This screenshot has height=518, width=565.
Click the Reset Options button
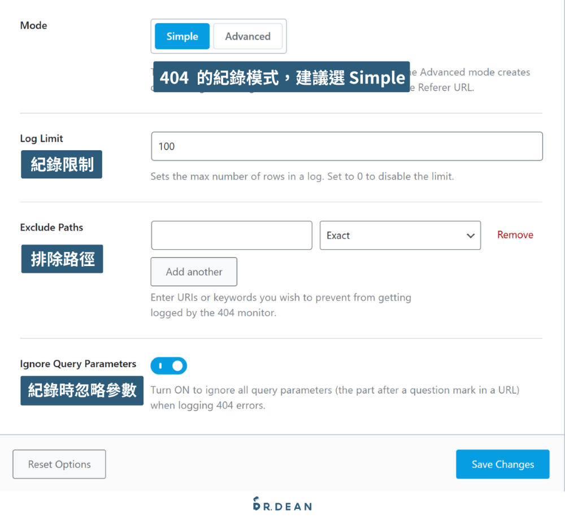59,464
